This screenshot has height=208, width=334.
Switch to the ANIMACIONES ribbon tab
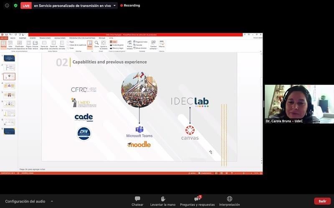tap(60, 38)
